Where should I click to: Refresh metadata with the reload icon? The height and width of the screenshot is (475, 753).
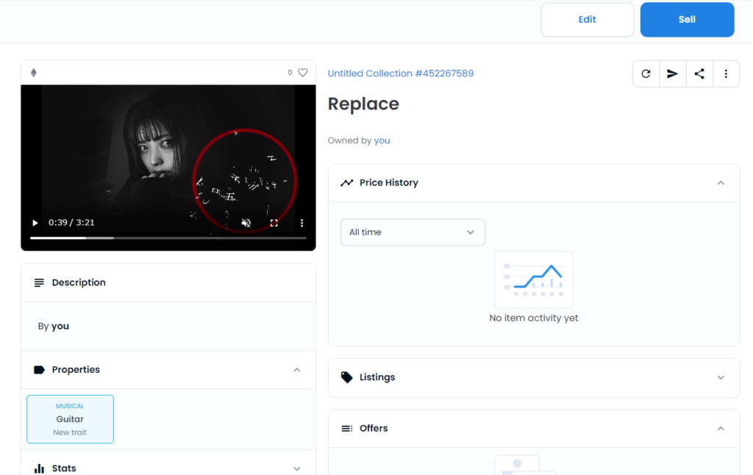tap(646, 74)
